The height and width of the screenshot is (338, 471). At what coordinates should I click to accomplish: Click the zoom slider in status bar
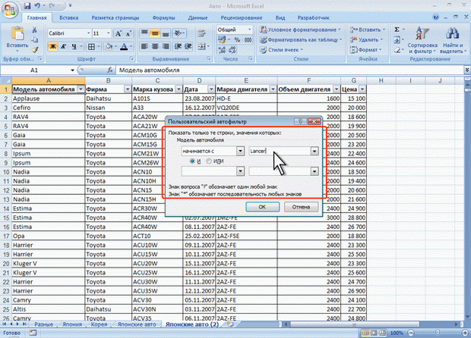[438, 333]
